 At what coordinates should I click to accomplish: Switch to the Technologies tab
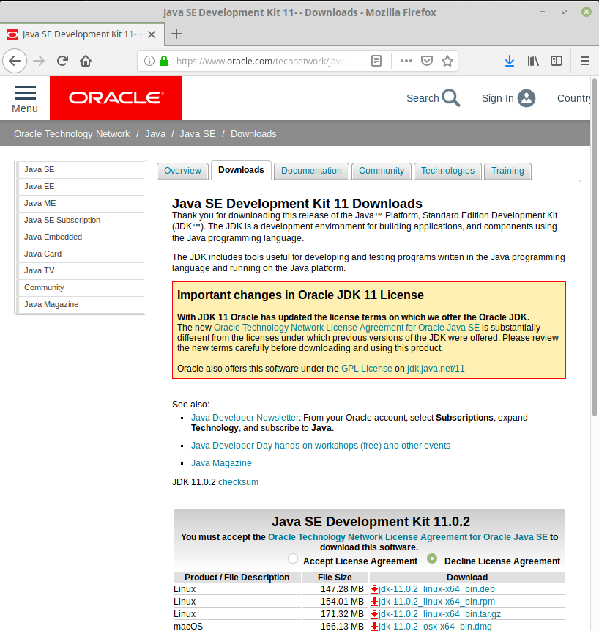click(448, 171)
